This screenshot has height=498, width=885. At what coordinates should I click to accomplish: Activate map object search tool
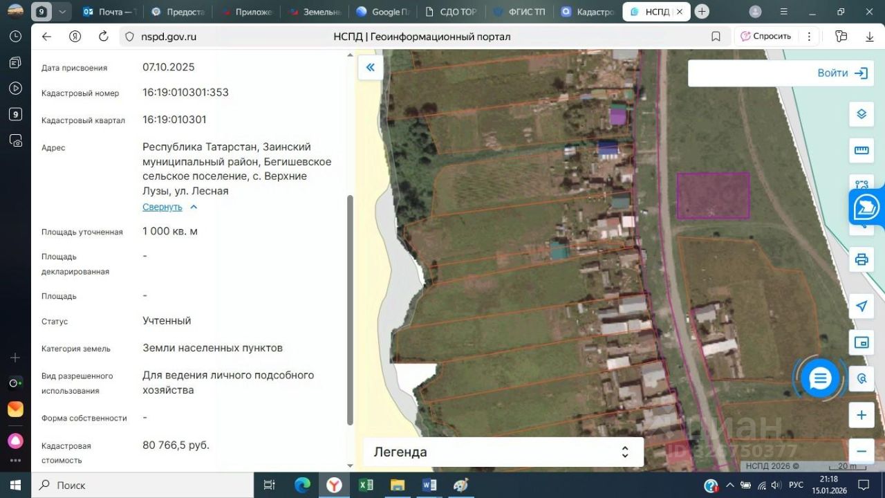(x=861, y=378)
